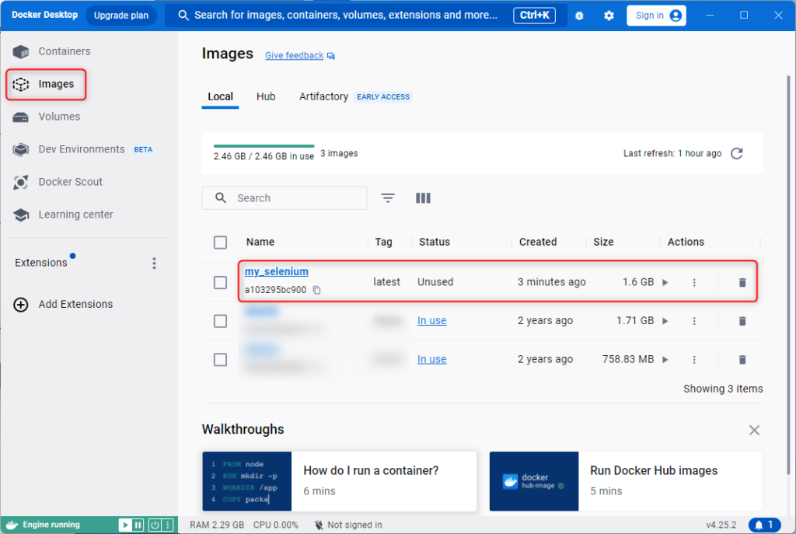Image resolution: width=796 pixels, height=534 pixels.
Task: Sort images by the Tag column
Action: (x=384, y=243)
